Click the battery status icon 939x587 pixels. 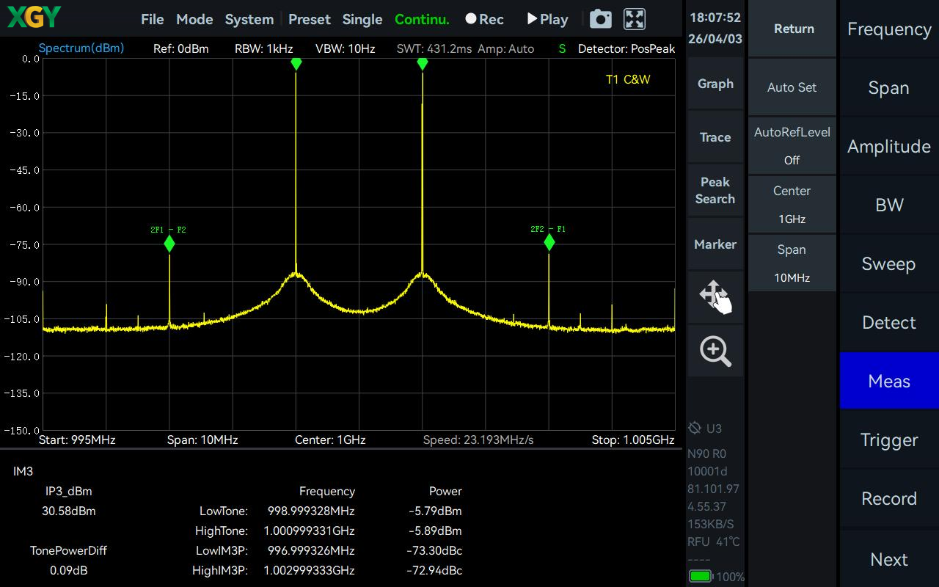[x=701, y=577]
